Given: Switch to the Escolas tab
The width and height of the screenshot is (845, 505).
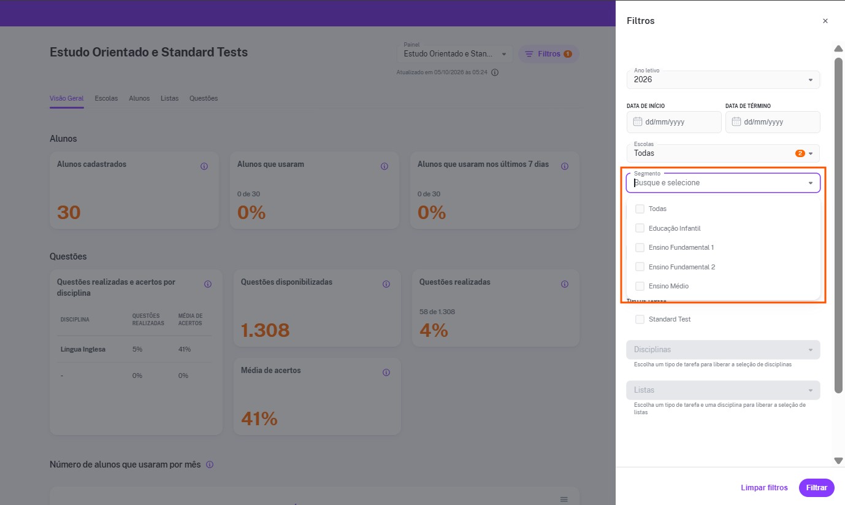Looking at the screenshot, I should coord(106,98).
